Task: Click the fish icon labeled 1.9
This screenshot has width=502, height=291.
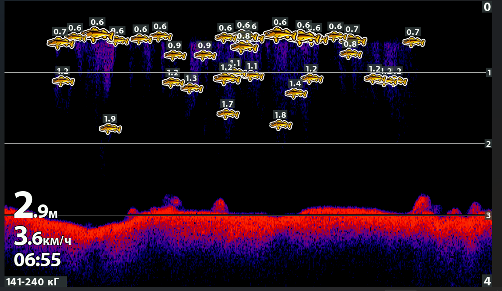Action: coord(110,129)
